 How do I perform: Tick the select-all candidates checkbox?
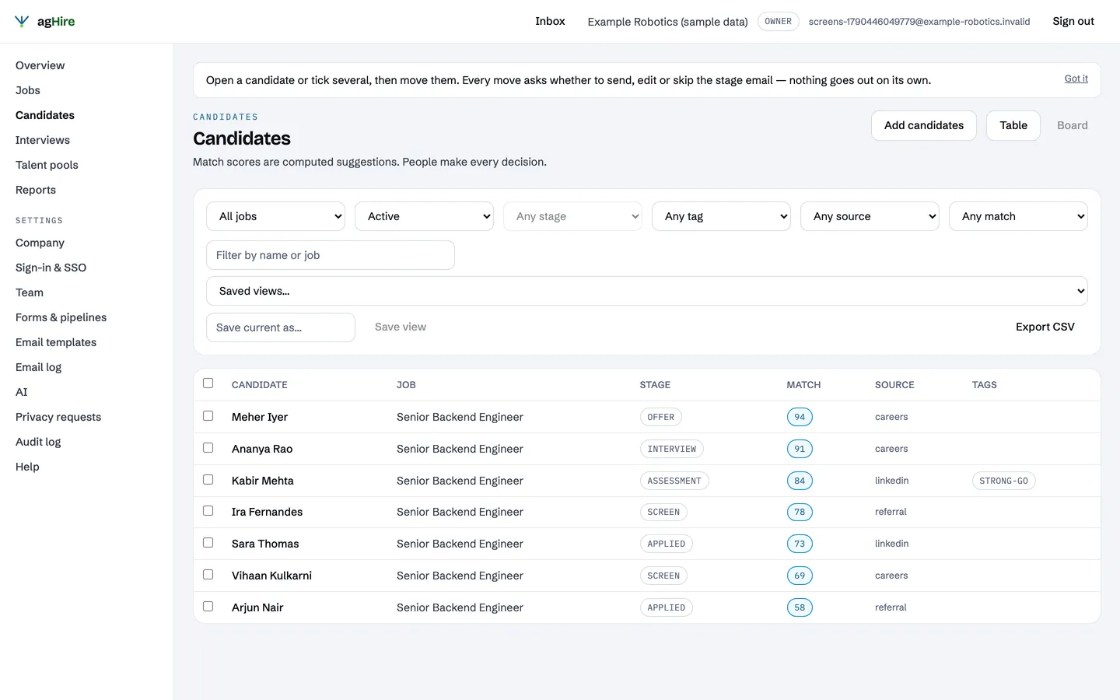(208, 383)
